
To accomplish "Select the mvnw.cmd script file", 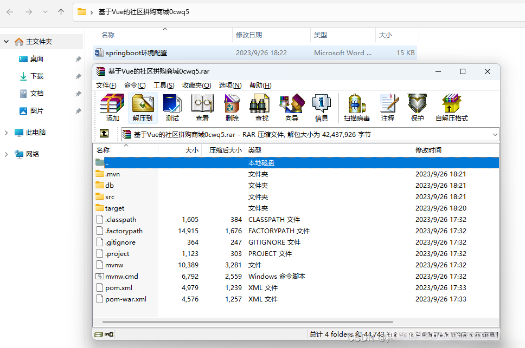I will click(297, 276).
